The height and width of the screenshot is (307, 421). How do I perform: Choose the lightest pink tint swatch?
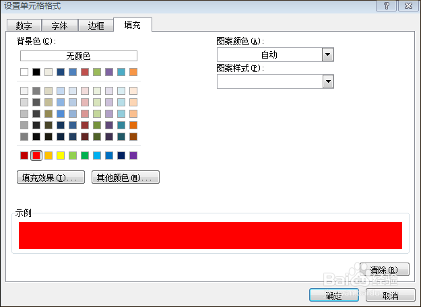85,91
